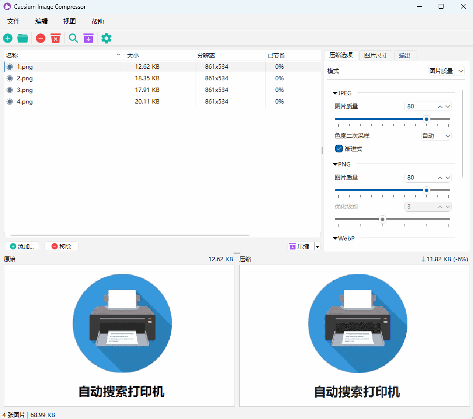This screenshot has width=473, height=419.
Task: Toggle the JPEG 渐进式 checkbox
Action: (339, 149)
